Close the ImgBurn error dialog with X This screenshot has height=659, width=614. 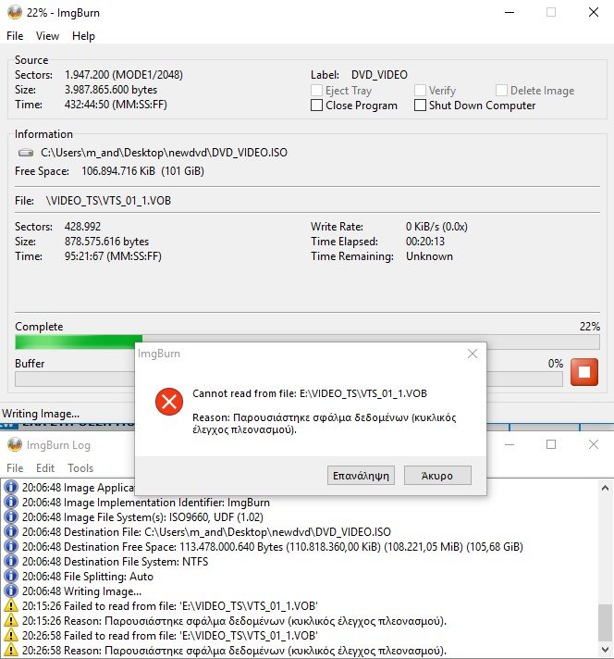[473, 354]
